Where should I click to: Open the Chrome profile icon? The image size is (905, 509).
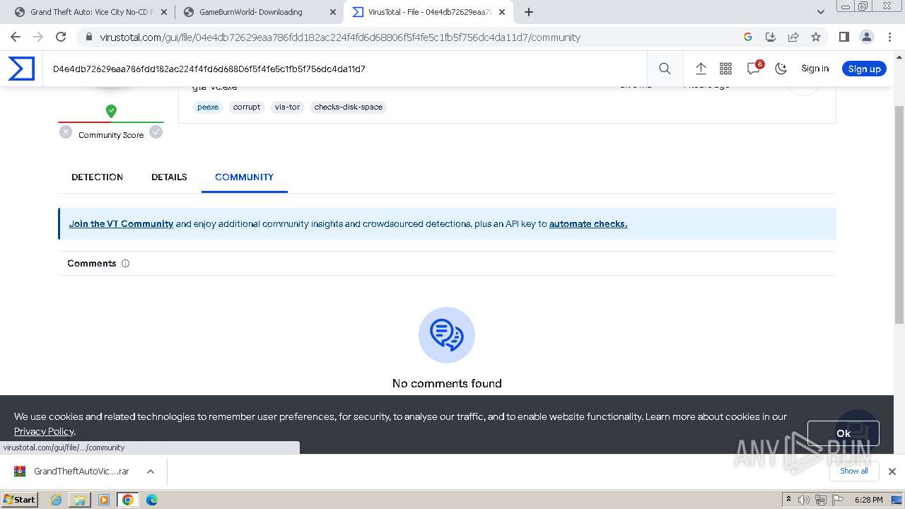pyautogui.click(x=866, y=37)
